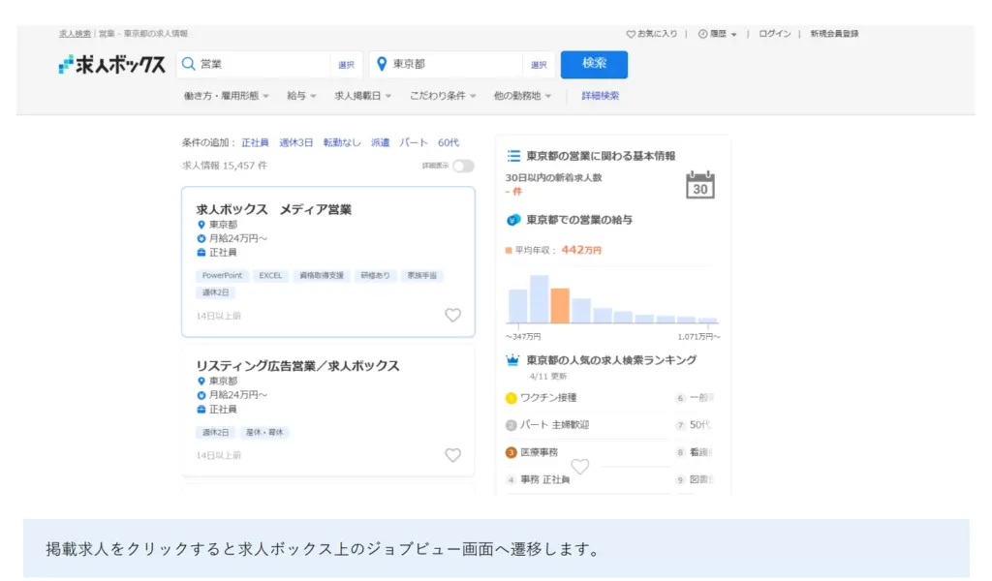This screenshot has width=992, height=581.
Task: Click the 産休・育休 tag
Action: click(x=264, y=433)
